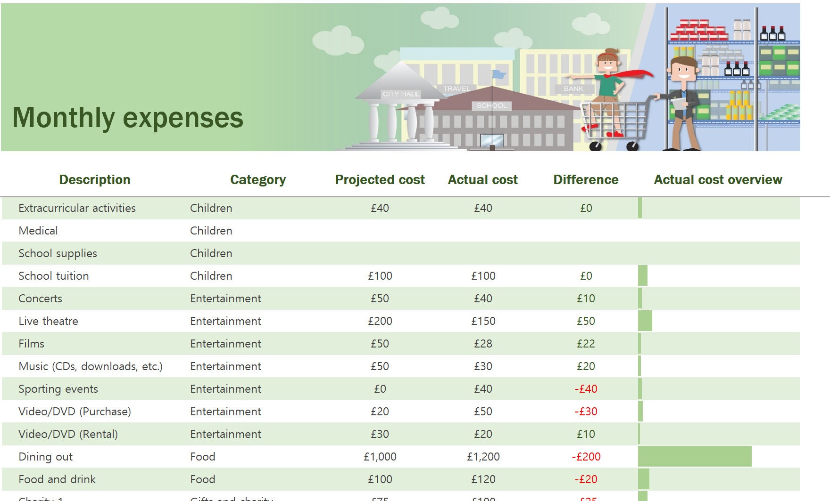Select the Live theatre data bar

pos(645,321)
